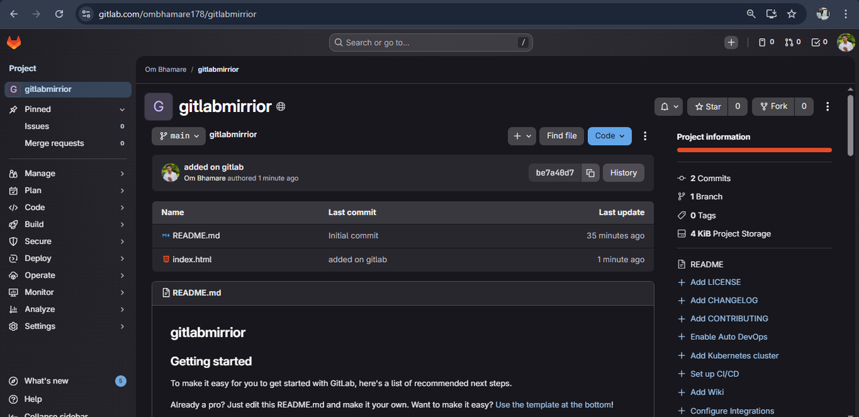Expand the Deploy sidebar section
Screen dimensions: 859x417
(x=67, y=258)
